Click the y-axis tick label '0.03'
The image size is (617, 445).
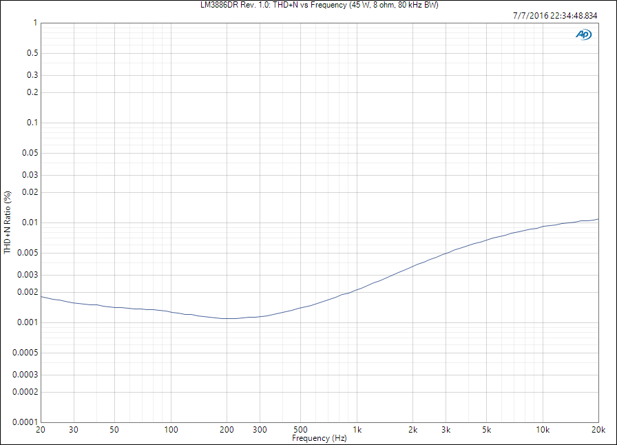pos(30,175)
